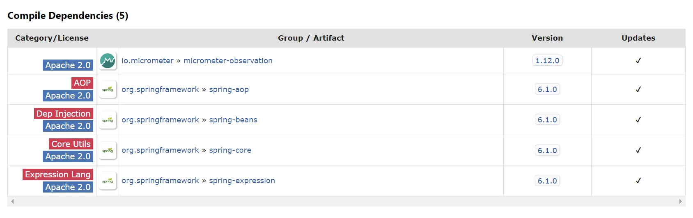This screenshot has height=218, width=693.
Task: Click the Spring logo beside spring-aop
Action: pos(108,89)
